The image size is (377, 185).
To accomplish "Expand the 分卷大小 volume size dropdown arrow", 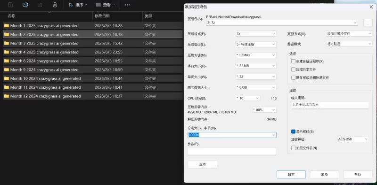I will pos(273,135).
